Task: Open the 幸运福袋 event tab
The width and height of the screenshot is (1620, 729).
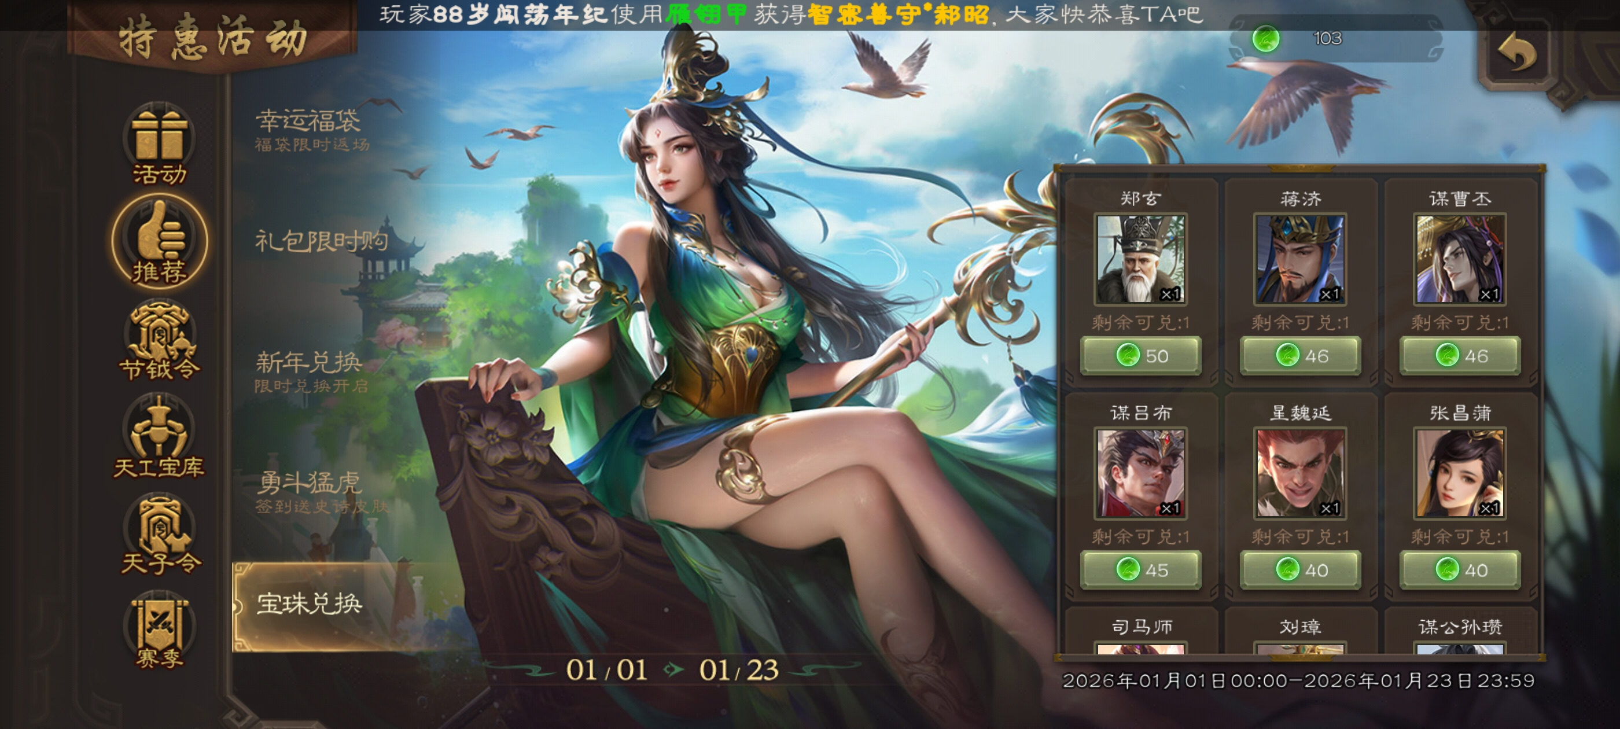Action: point(312,130)
